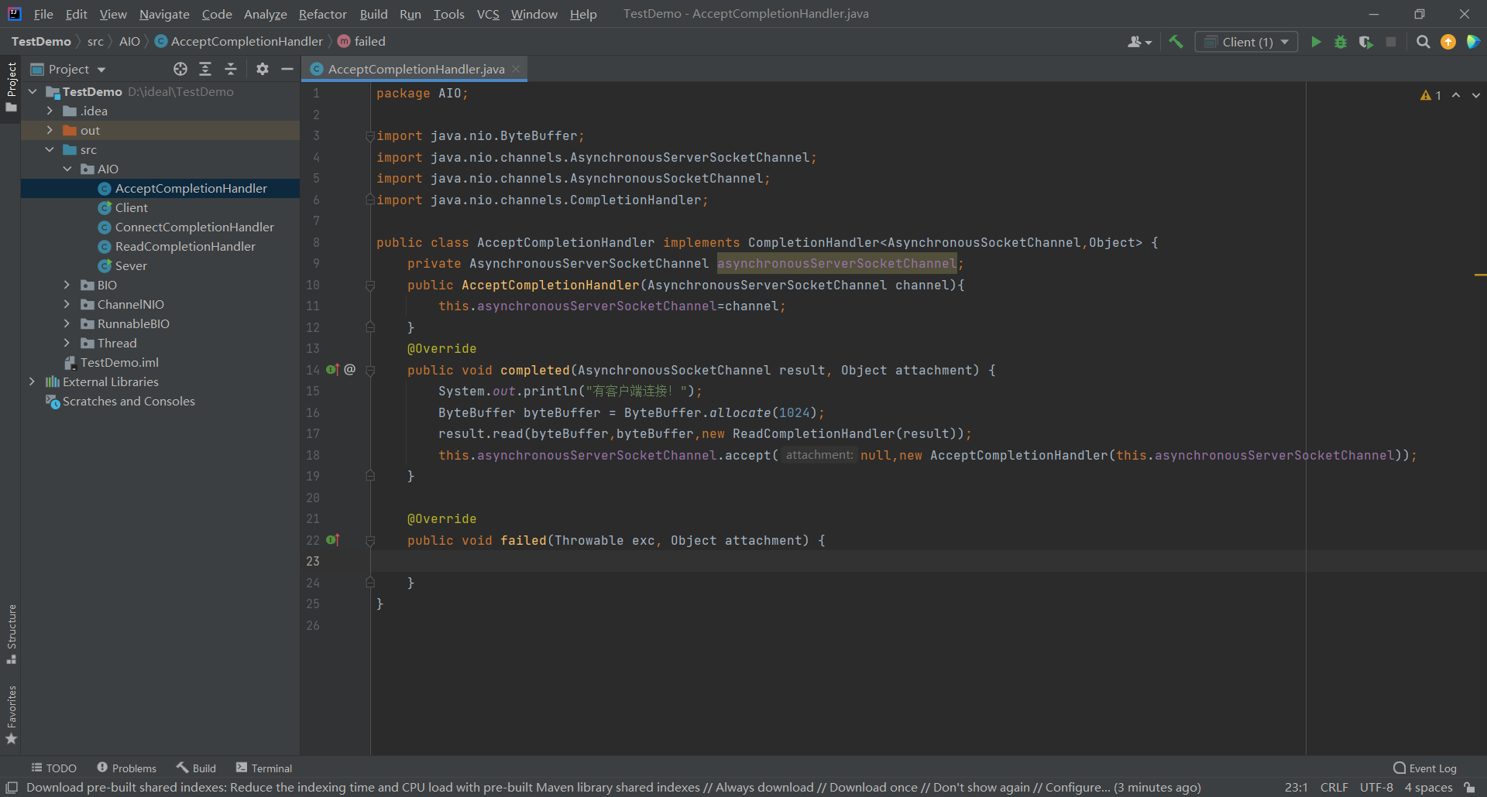Open Search Everywhere magnifier icon

[x=1423, y=42]
